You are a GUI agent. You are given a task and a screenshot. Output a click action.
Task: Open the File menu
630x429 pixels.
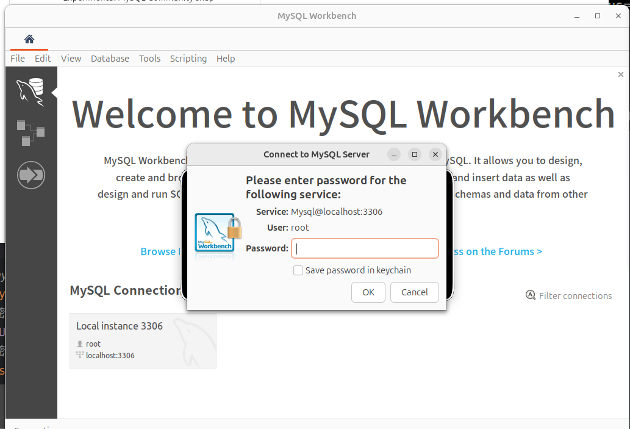18,59
